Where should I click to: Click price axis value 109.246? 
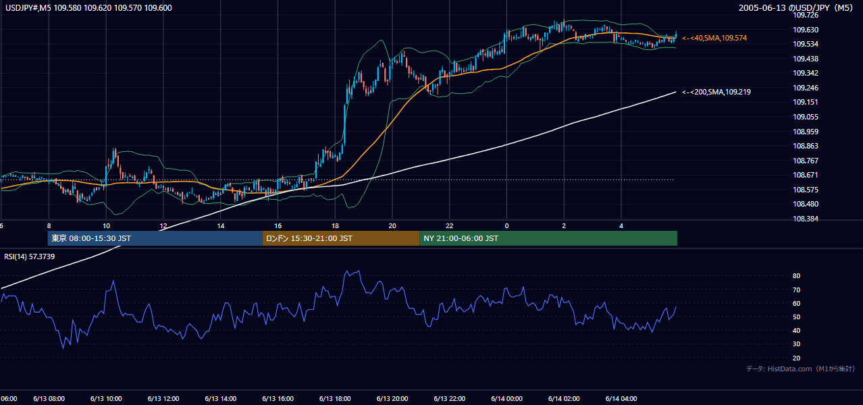tap(806, 88)
